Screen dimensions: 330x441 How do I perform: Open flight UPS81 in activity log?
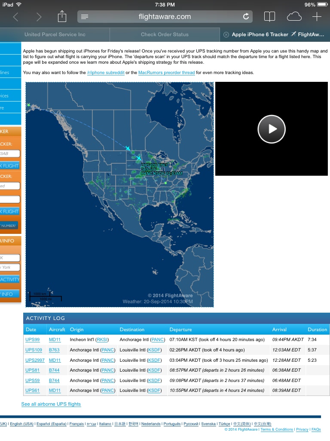32,370
